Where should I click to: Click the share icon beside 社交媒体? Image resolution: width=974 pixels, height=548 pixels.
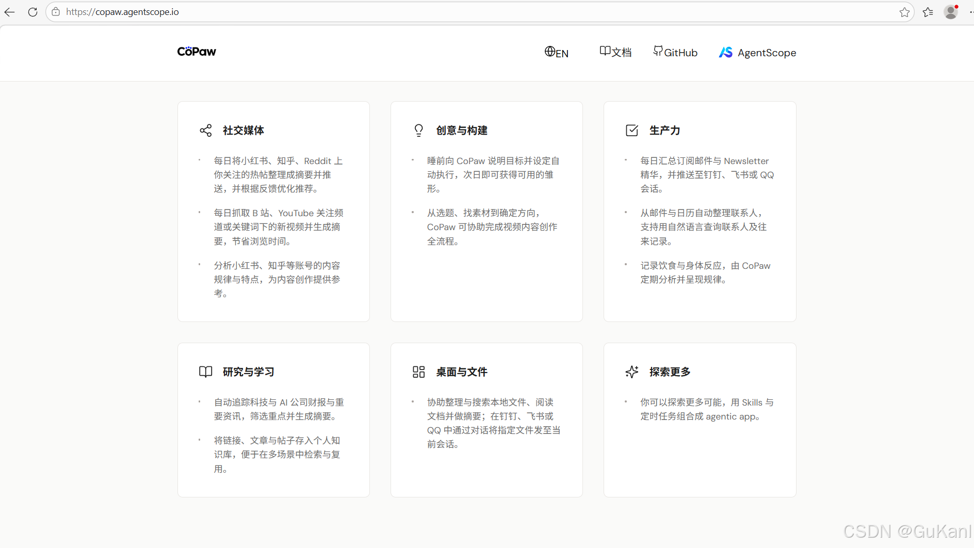tap(206, 131)
